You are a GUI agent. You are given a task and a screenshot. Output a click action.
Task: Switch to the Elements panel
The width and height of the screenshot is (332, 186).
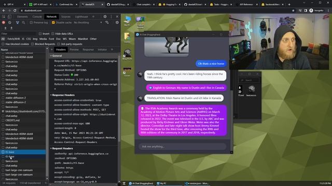point(22,17)
